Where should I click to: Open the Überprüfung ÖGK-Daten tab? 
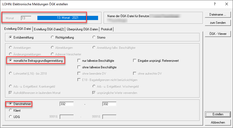pyautogui.click(x=82, y=29)
